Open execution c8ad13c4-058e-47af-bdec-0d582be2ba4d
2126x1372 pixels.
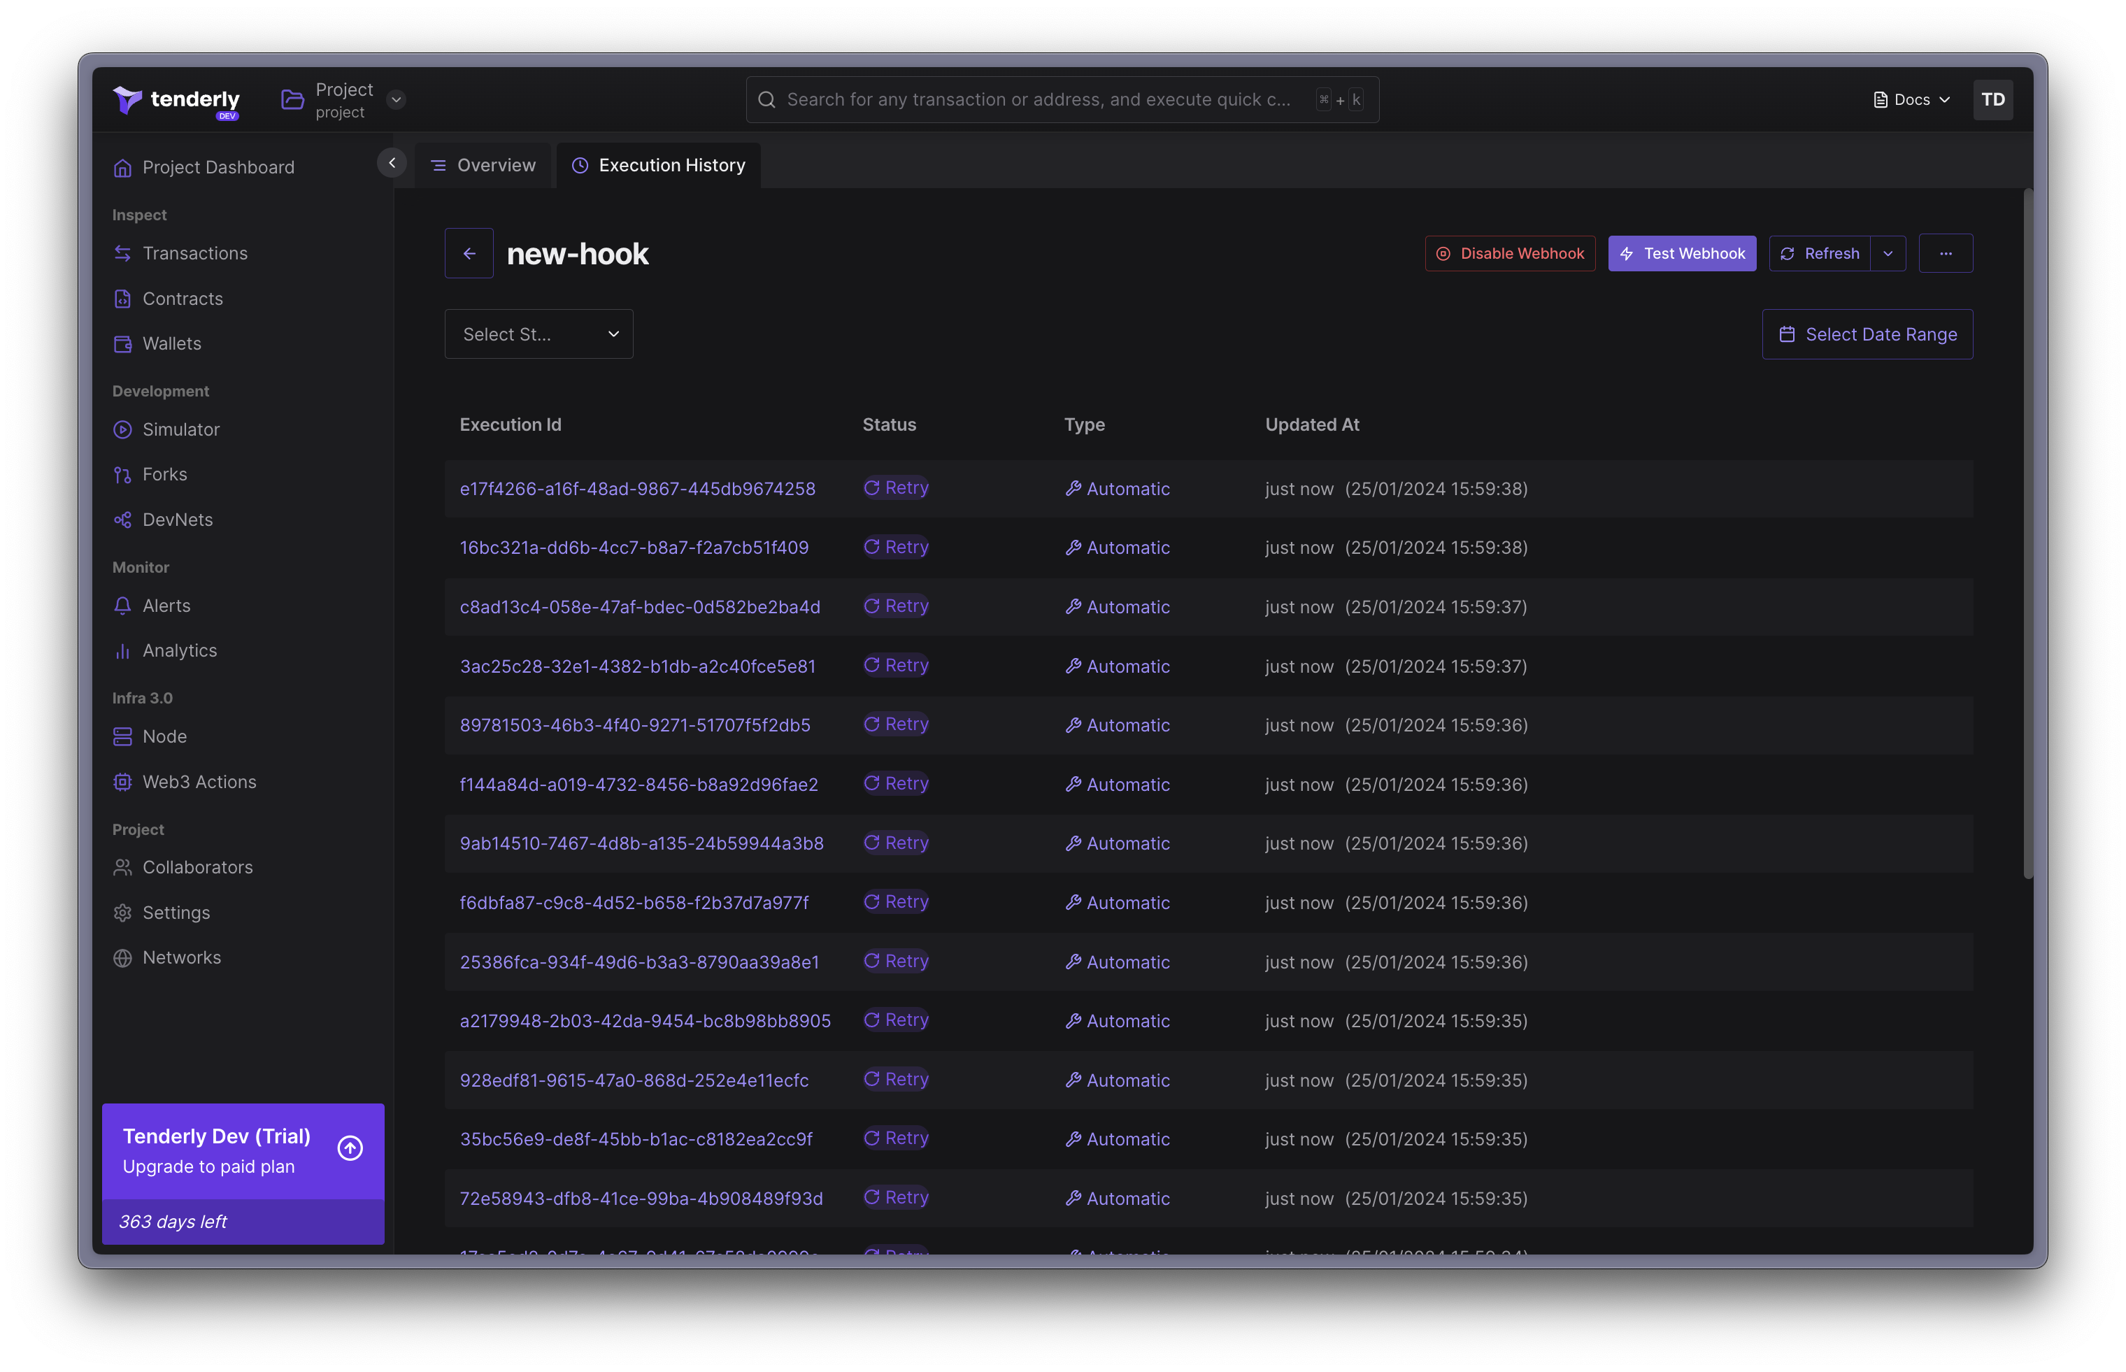[x=640, y=608]
